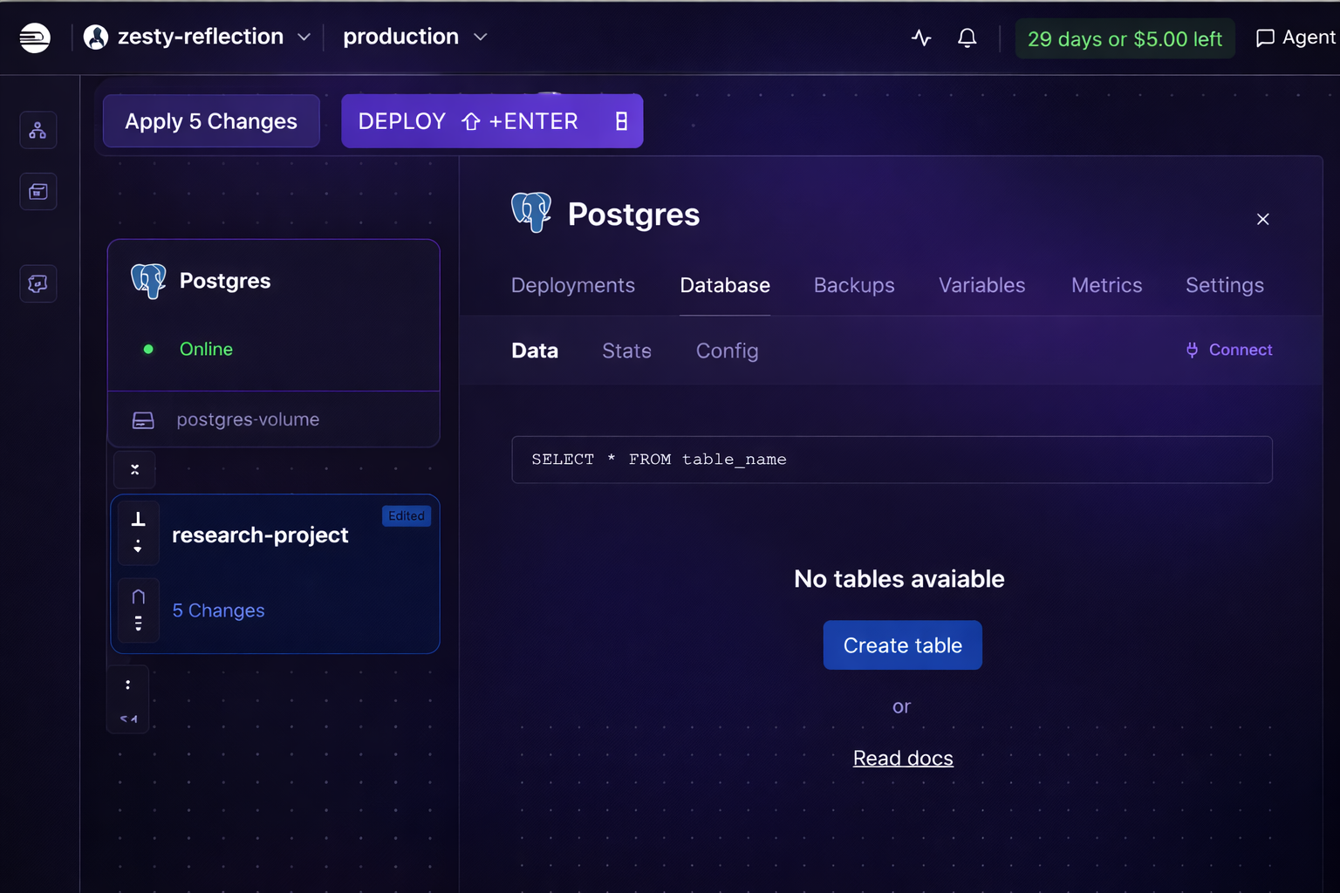Go to the Variables tab
1340x893 pixels.
[x=981, y=285]
